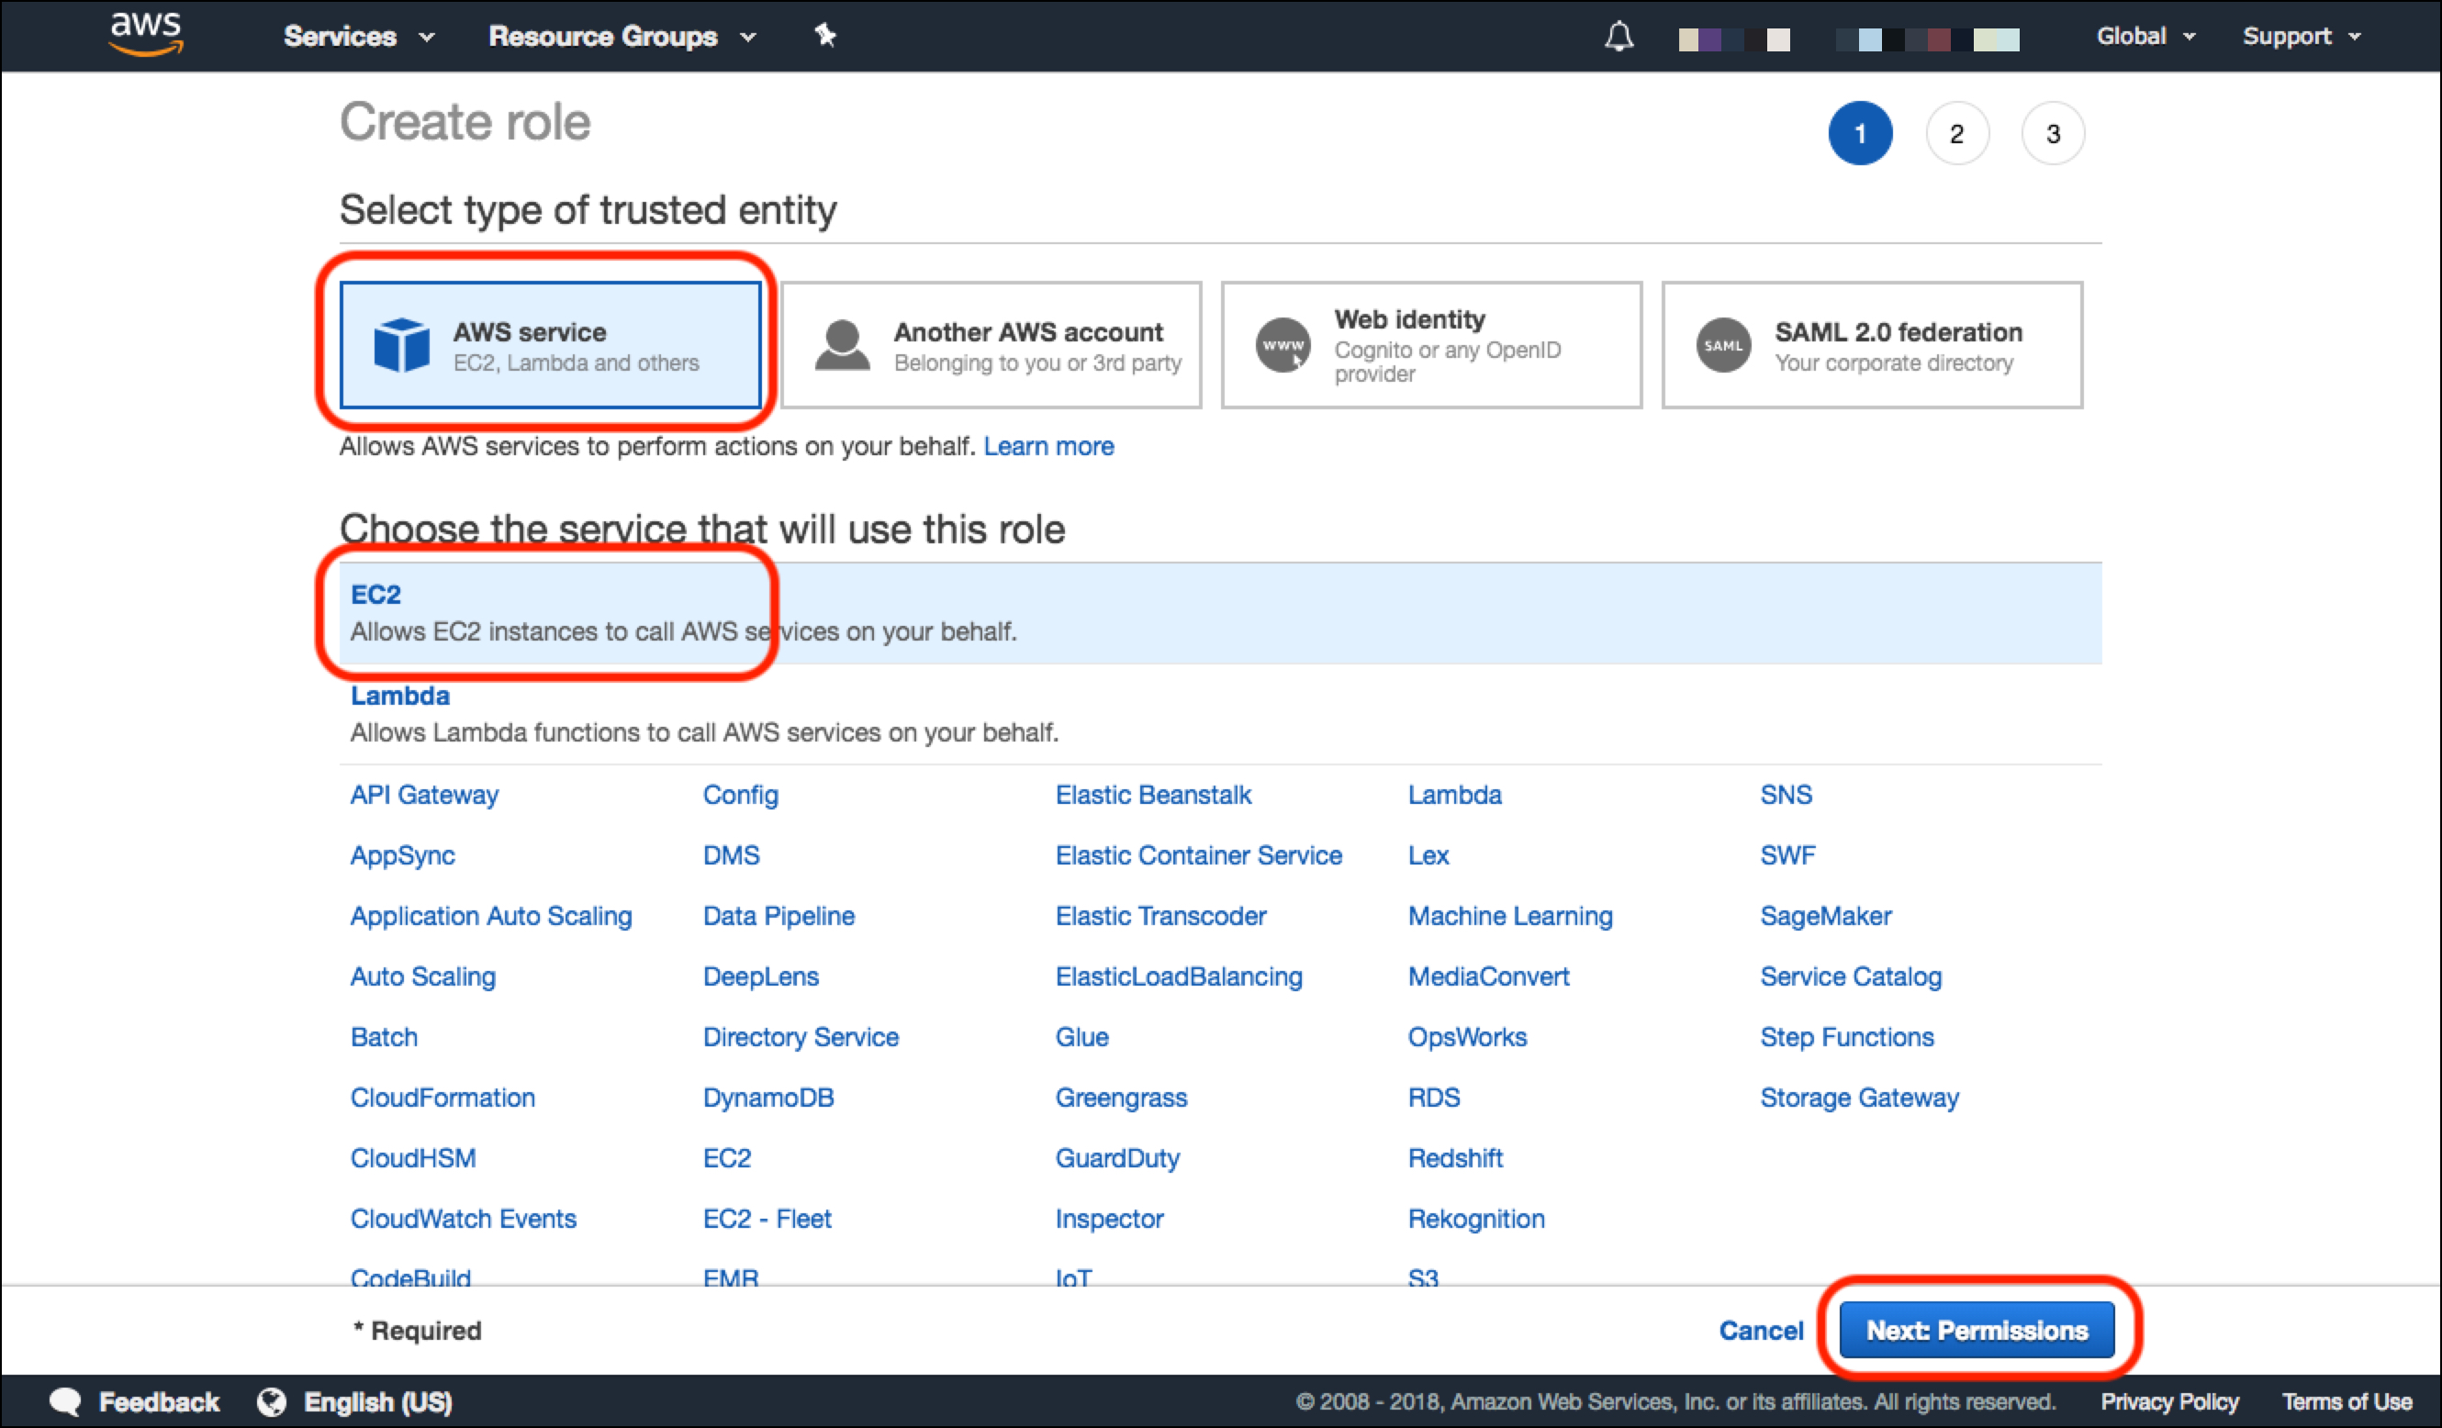Choose EC2 in the highlighted service row
Screen dimensions: 2442x1428
point(1220,613)
